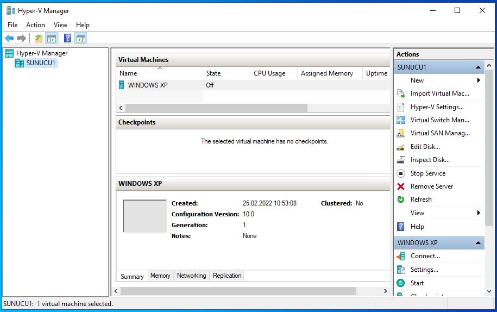Click Inspect Disk action text
The width and height of the screenshot is (497, 312).
[x=430, y=160]
